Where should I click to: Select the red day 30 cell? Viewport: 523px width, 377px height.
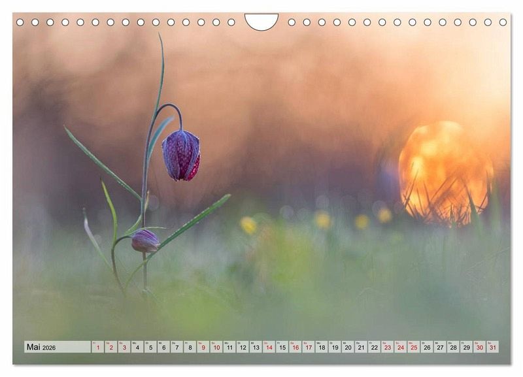coord(480,347)
